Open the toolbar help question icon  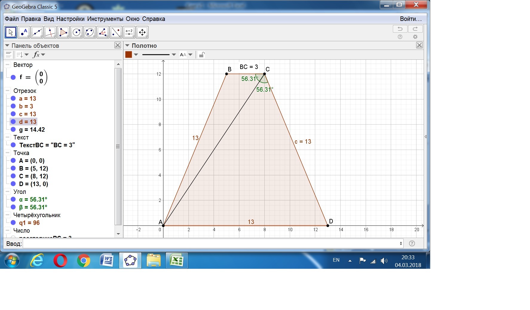400,37
